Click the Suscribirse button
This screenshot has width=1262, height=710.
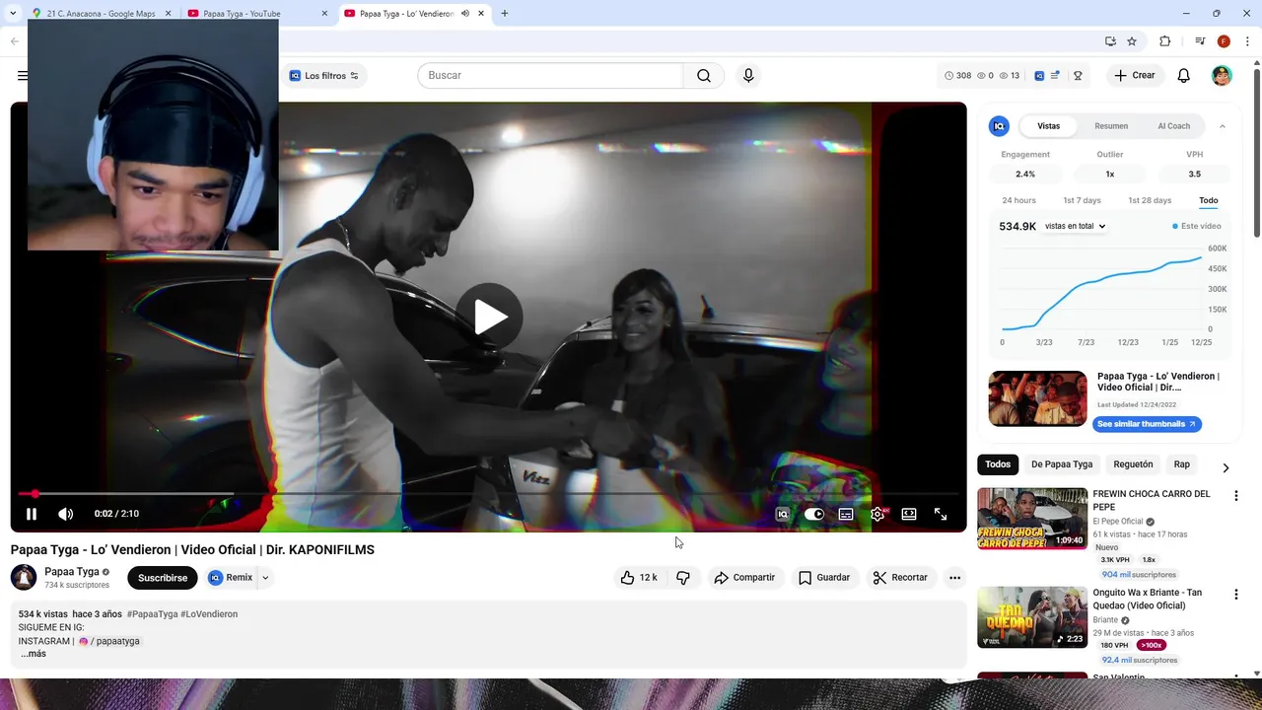tap(163, 578)
